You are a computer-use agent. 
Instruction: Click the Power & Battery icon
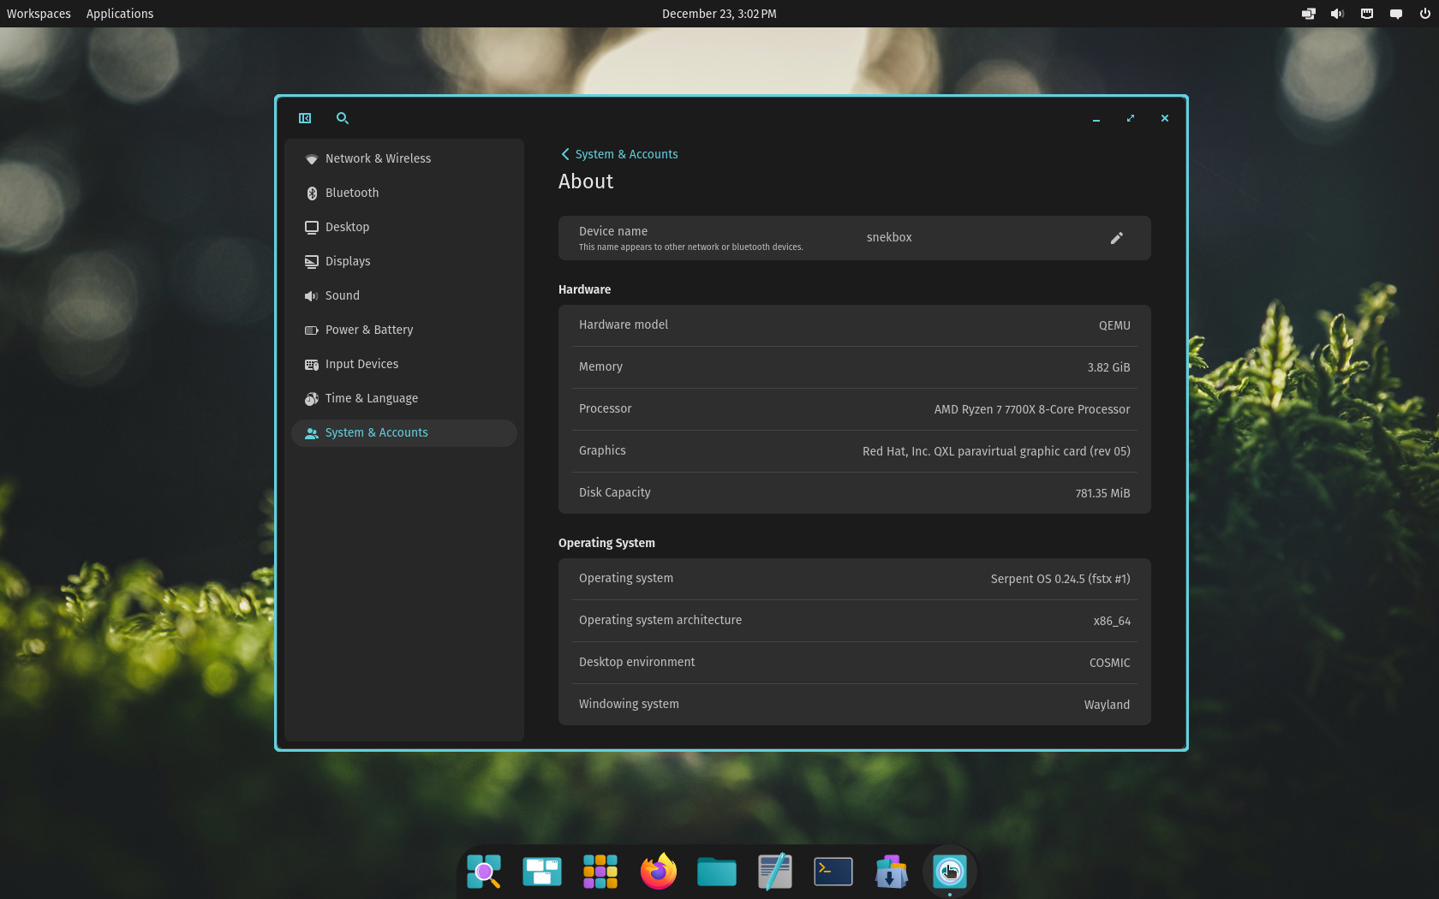(x=312, y=330)
